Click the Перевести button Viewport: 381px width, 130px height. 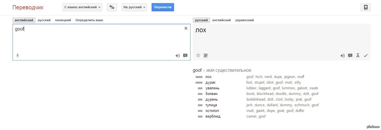pos(163,7)
